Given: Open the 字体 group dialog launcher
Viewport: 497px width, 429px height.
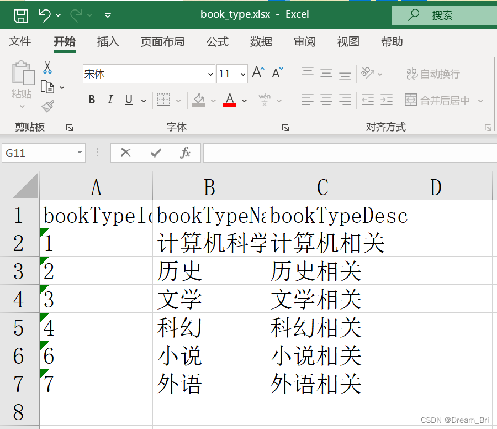Looking at the screenshot, I should click(285, 127).
